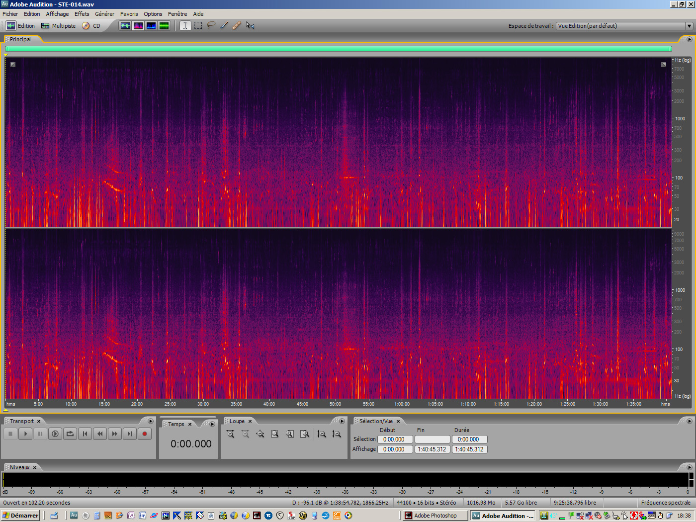Switch to Waveform display view
696x522 pixels.
(x=125, y=25)
